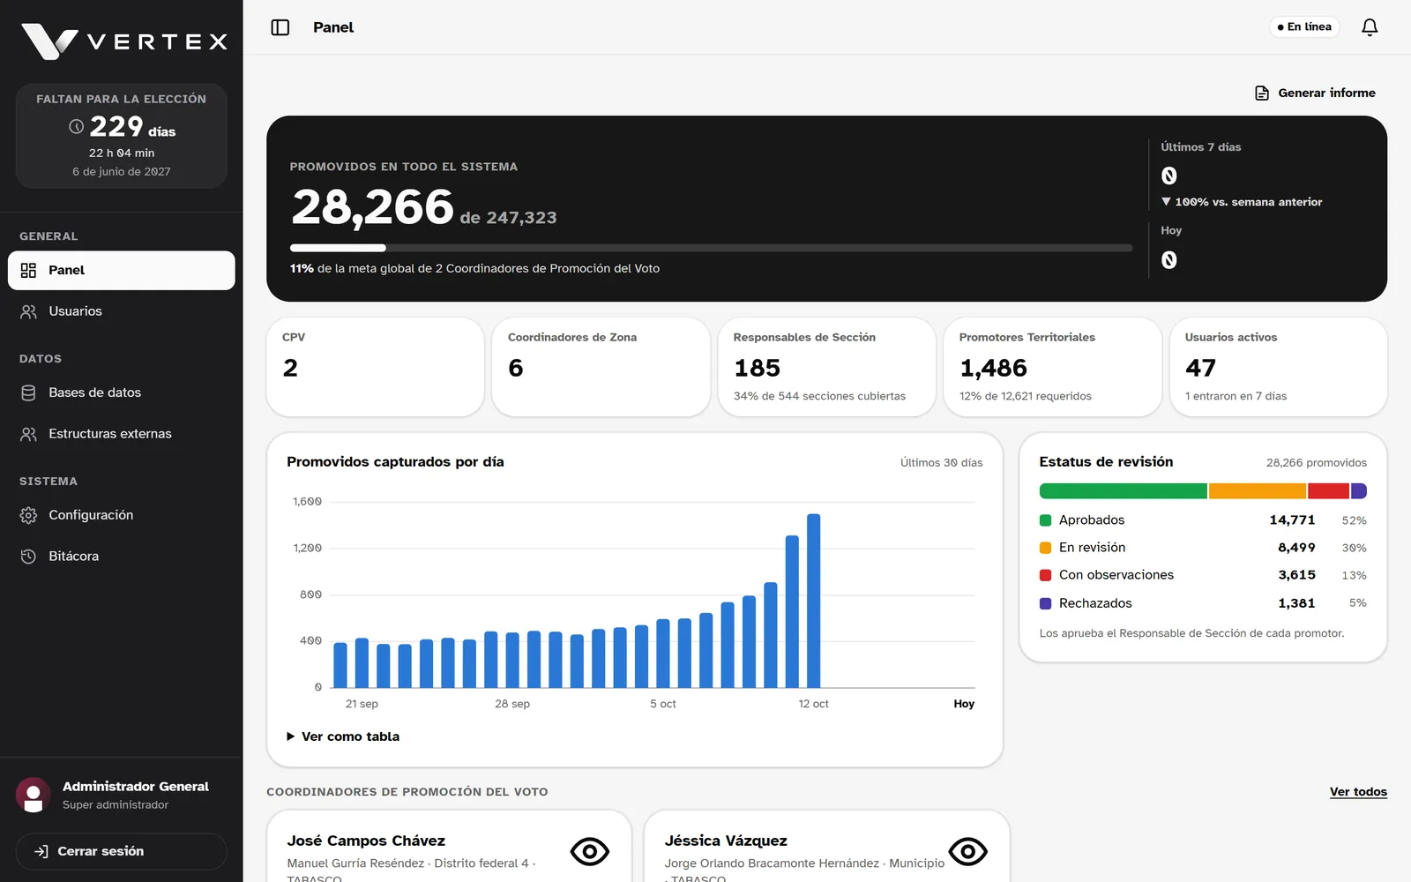1411x882 pixels.
Task: Open the Ver todos link
Action: 1358,792
